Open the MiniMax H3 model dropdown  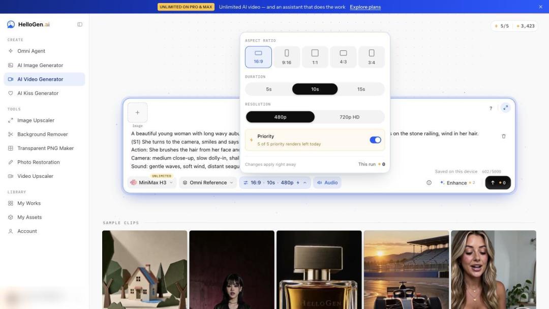coord(152,182)
